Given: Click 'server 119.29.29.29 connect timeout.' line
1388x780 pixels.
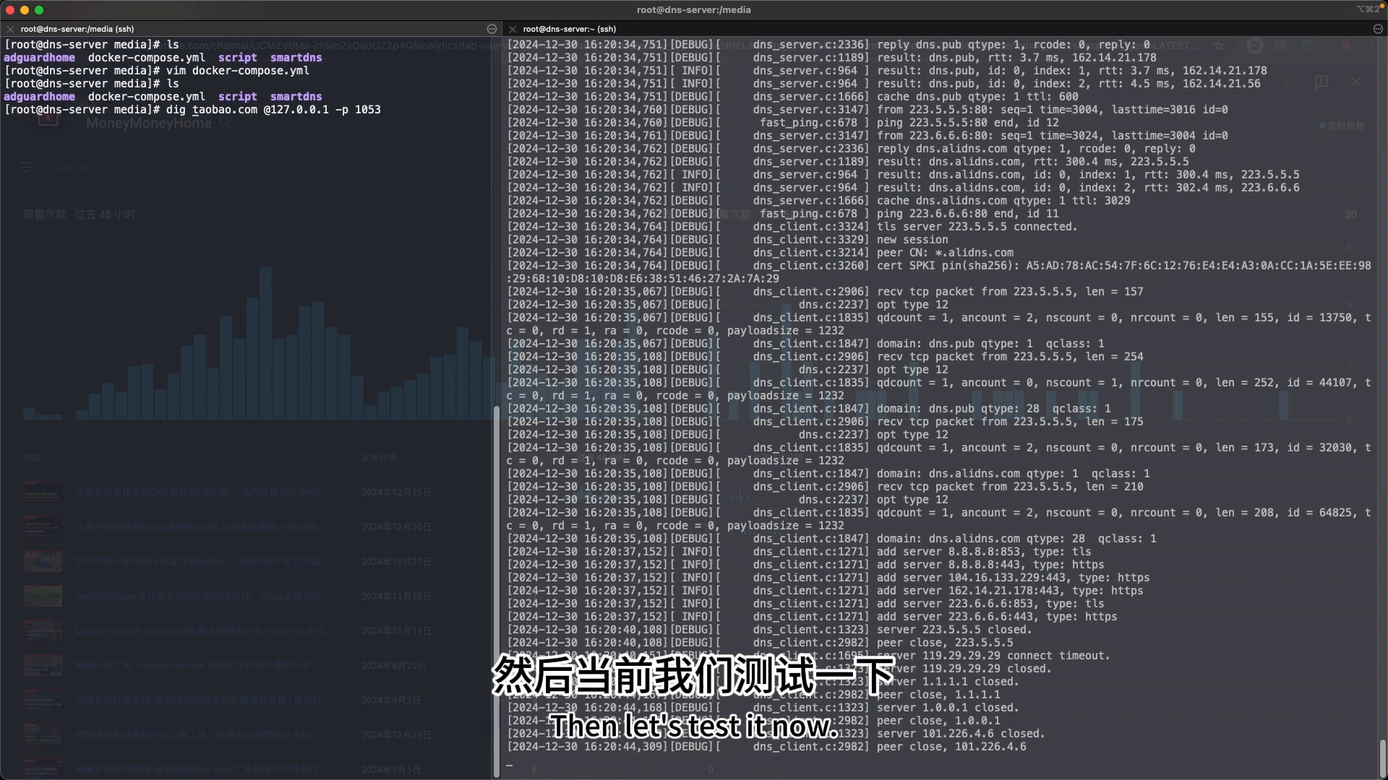Looking at the screenshot, I should coord(993,656).
